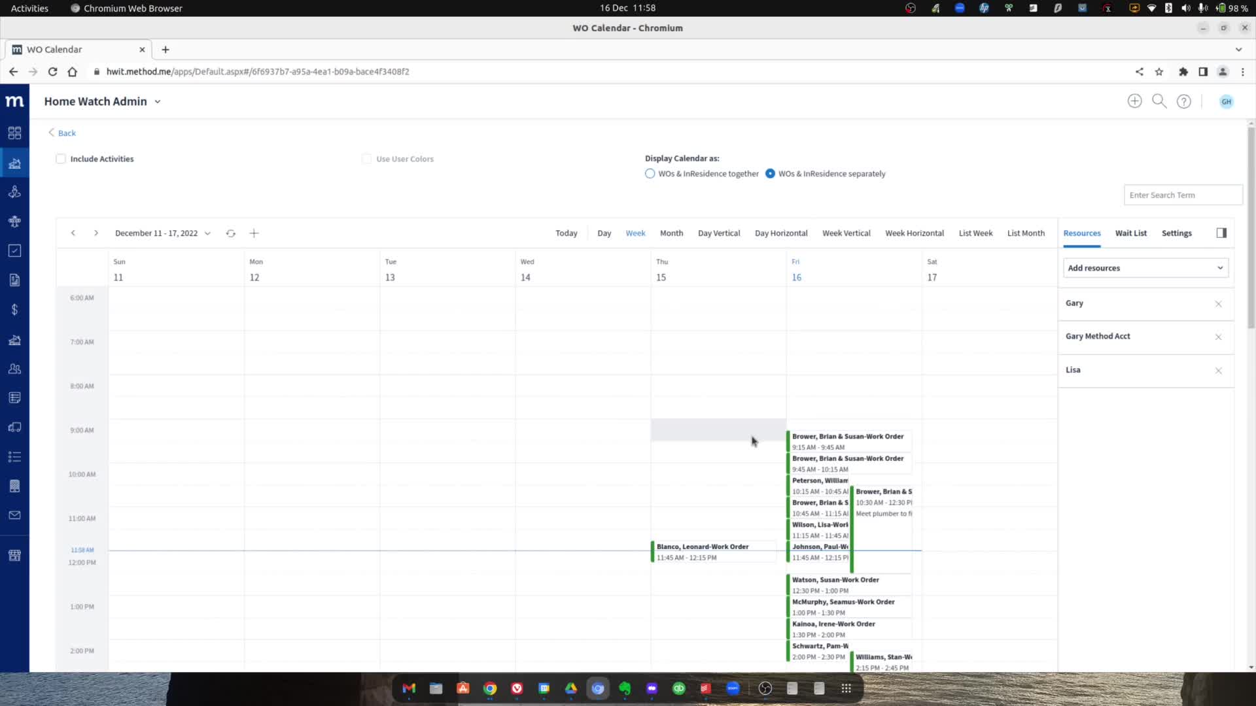Image resolution: width=1256 pixels, height=706 pixels.
Task: Click the envelope mail icon in sidebar
Action: tap(14, 515)
